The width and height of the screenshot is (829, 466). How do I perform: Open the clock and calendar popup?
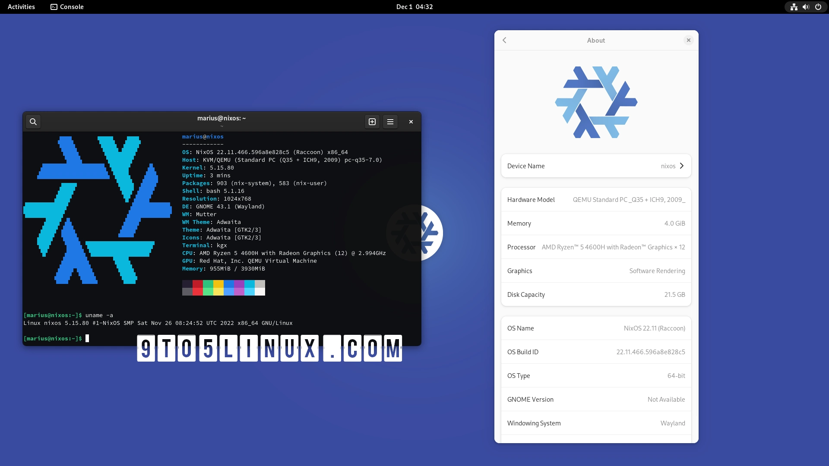click(414, 7)
